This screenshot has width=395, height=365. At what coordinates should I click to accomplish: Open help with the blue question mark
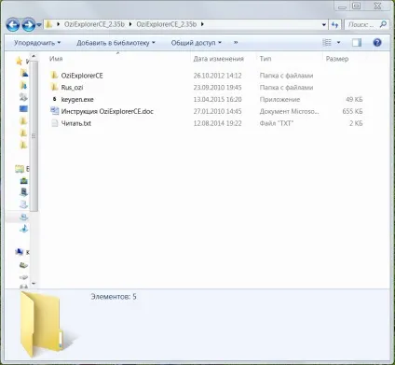pos(377,42)
